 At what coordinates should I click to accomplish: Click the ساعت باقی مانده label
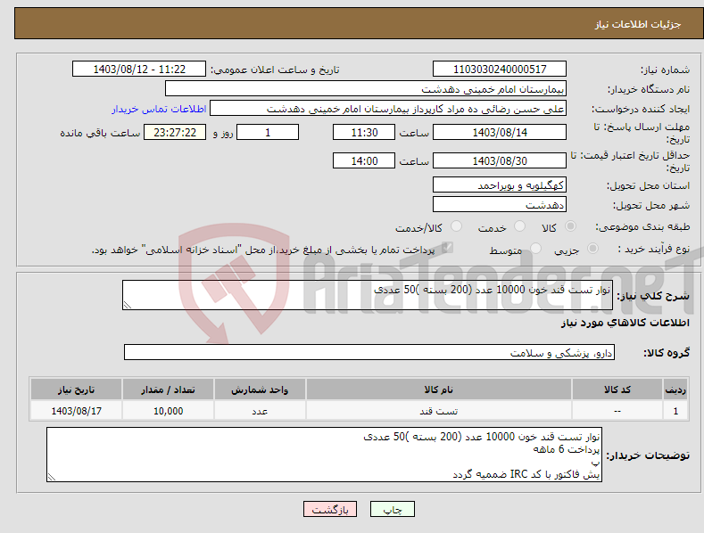(x=100, y=134)
